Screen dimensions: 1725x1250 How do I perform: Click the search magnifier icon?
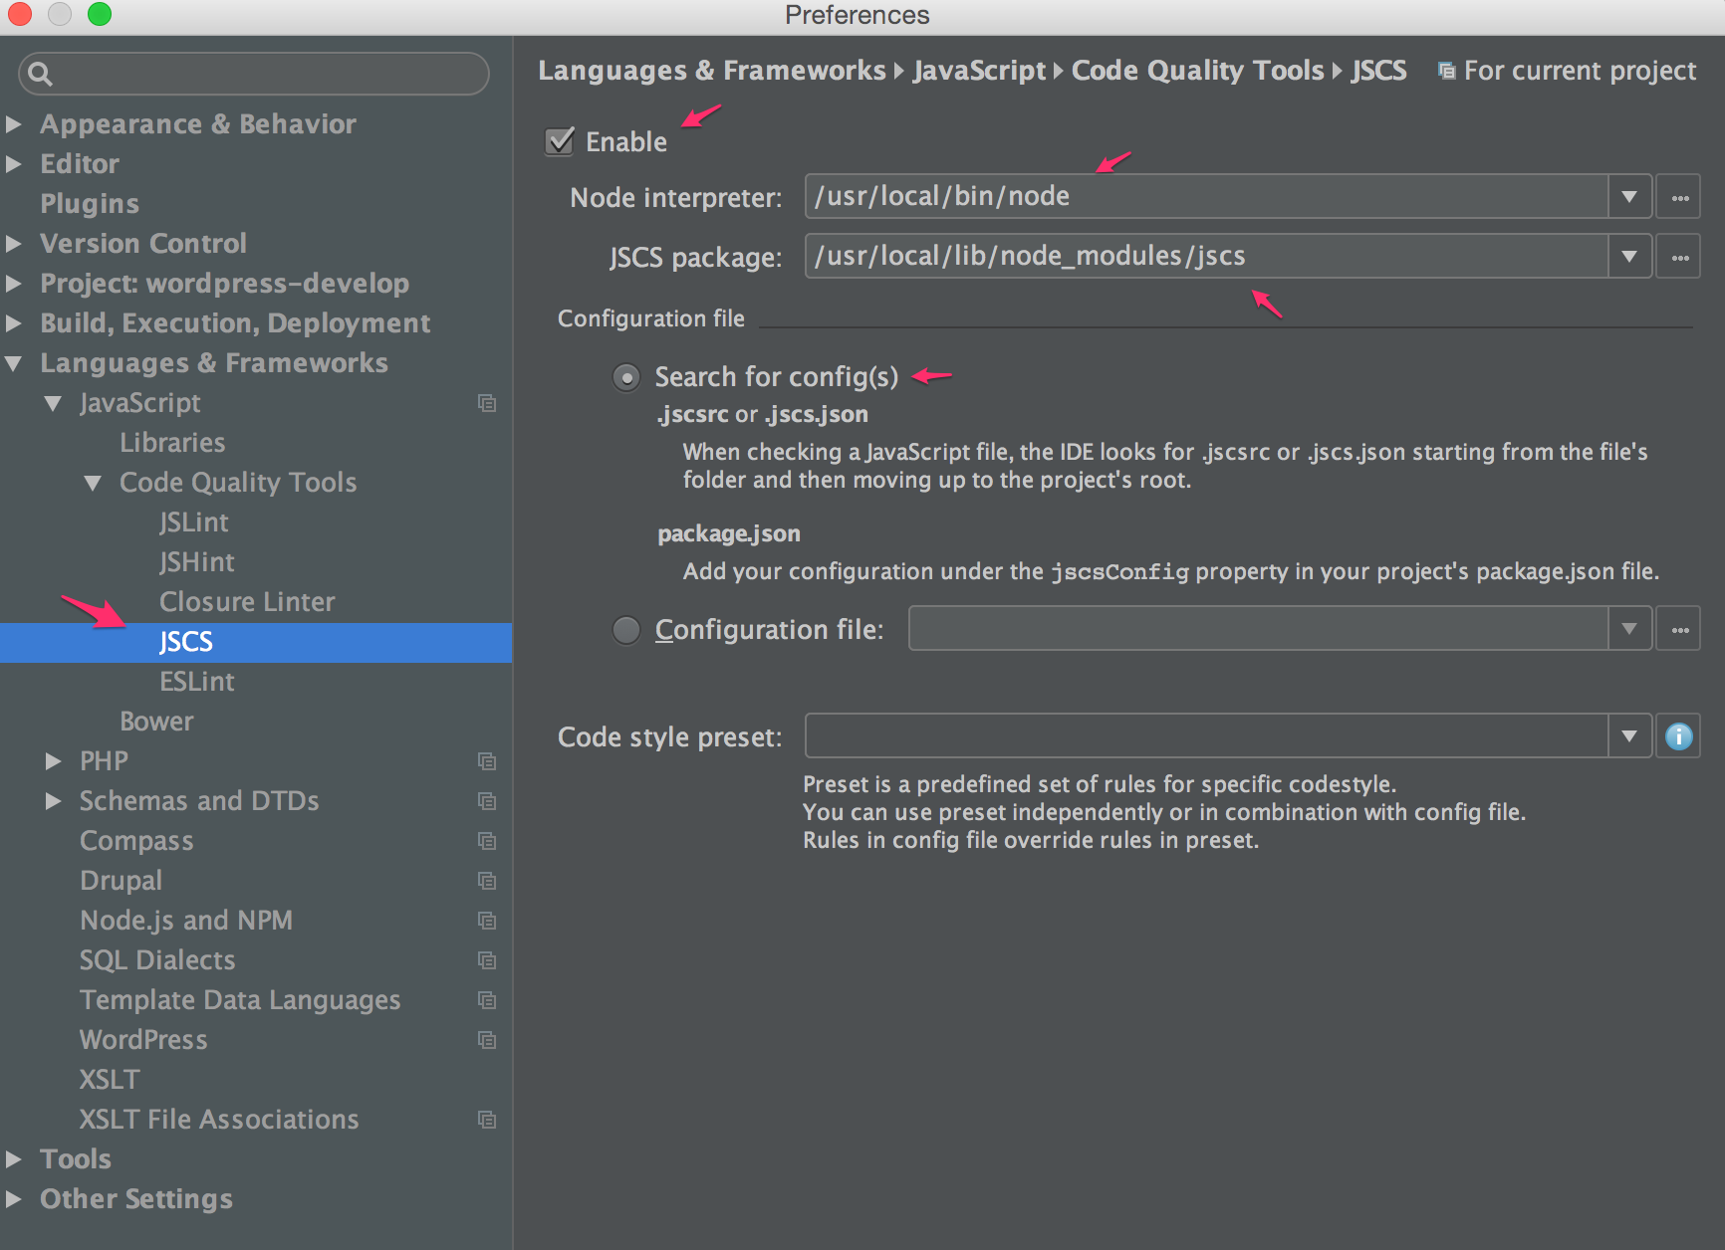pyautogui.click(x=40, y=74)
